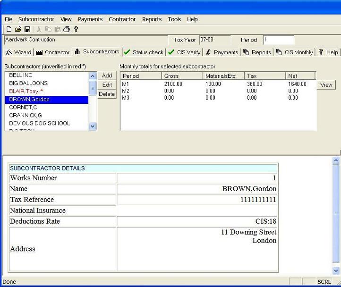Click the Edit subcontractor button
Image resolution: width=341 pixels, height=287 pixels.
click(x=107, y=85)
